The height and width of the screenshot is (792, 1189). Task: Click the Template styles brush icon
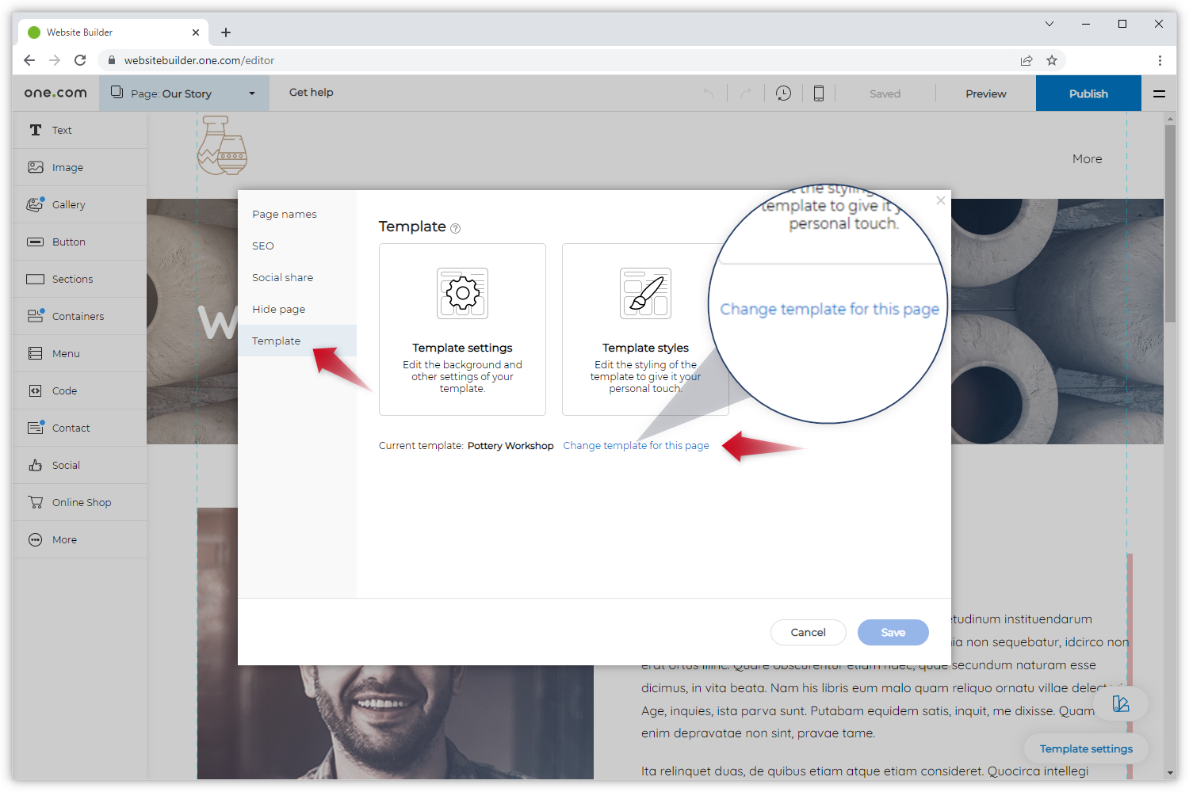coord(645,294)
